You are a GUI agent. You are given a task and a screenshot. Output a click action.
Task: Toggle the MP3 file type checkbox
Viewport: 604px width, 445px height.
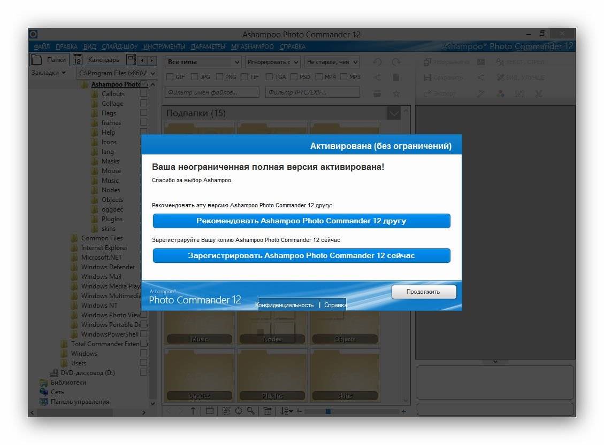pyautogui.click(x=343, y=77)
